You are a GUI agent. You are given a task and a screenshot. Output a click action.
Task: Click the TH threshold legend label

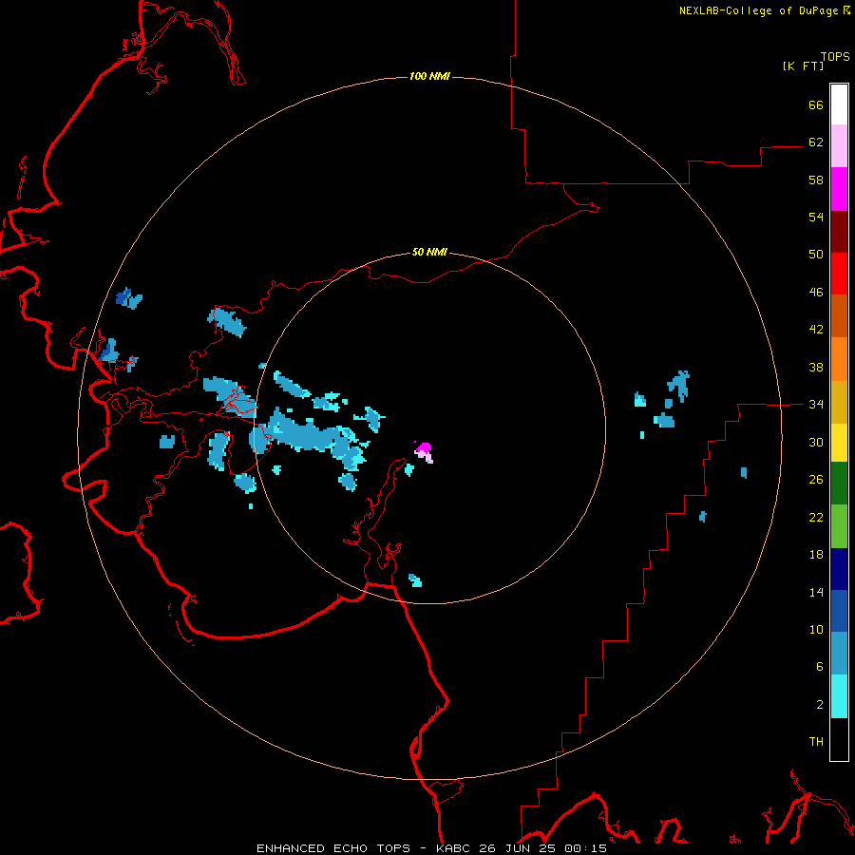tap(816, 742)
